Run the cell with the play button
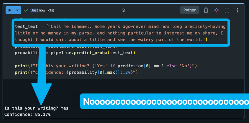Image resolution: width=249 pixels, height=123 pixels. [10, 10]
